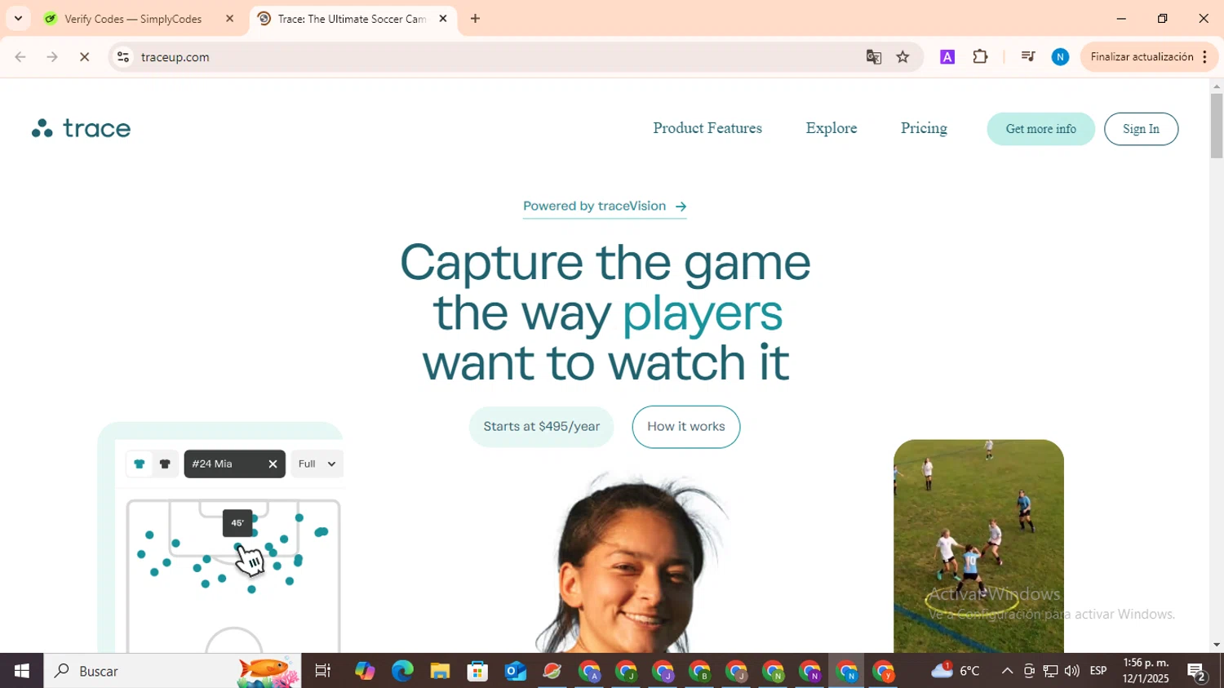Image resolution: width=1224 pixels, height=688 pixels.
Task: Open the Chrome profile N avatar
Action: pyautogui.click(x=1060, y=57)
